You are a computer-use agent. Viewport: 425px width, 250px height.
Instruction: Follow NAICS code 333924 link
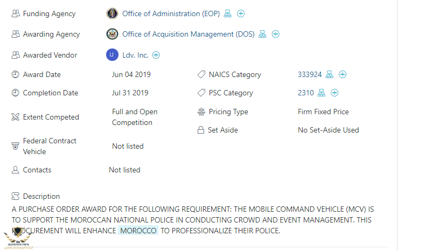click(x=310, y=74)
